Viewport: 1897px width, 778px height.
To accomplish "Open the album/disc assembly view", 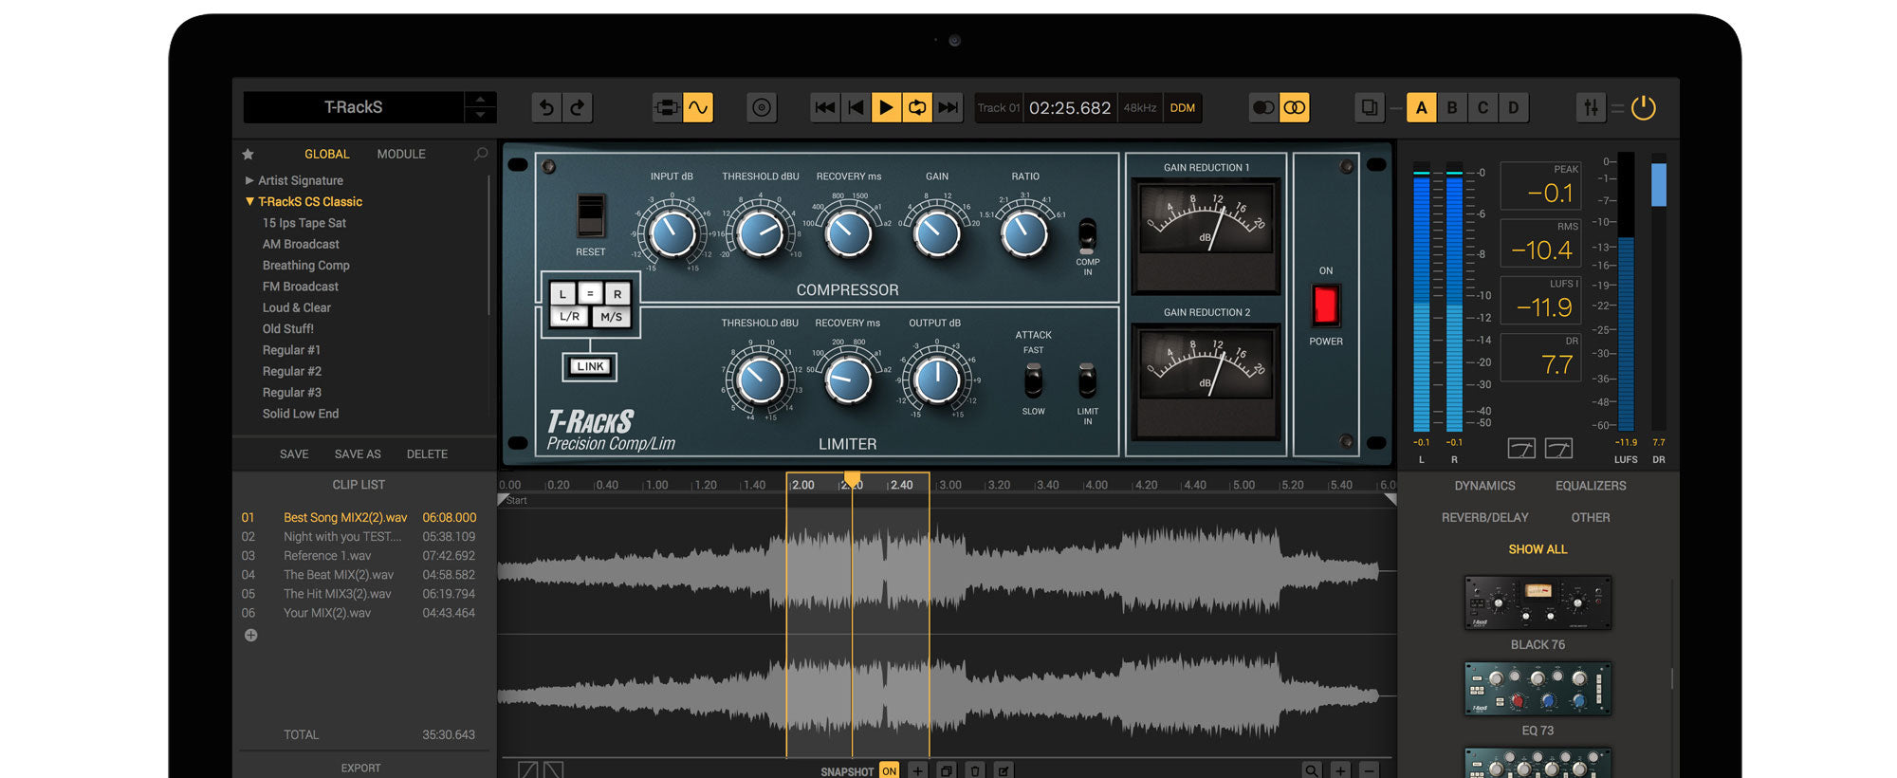I will (762, 107).
